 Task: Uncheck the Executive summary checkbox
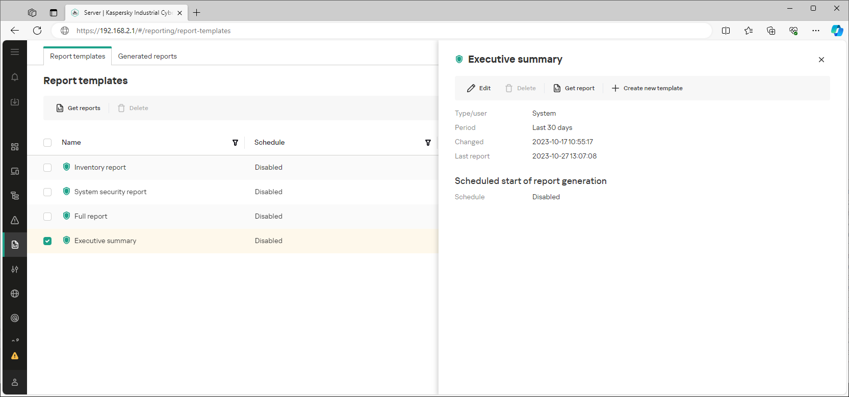coord(47,241)
